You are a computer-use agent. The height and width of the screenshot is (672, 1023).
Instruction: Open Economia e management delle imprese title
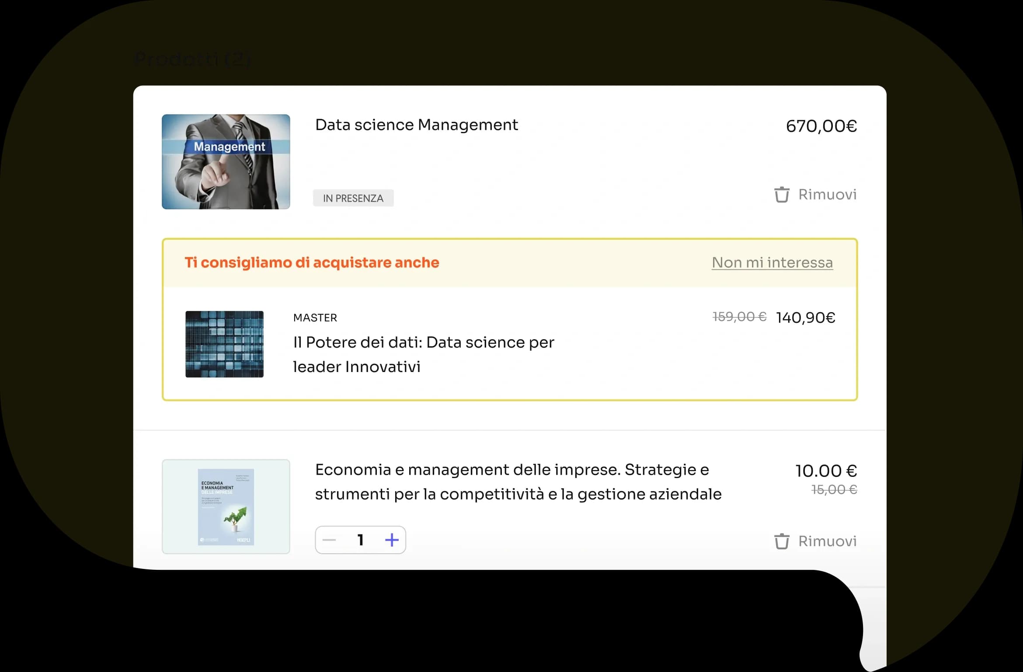(x=518, y=482)
